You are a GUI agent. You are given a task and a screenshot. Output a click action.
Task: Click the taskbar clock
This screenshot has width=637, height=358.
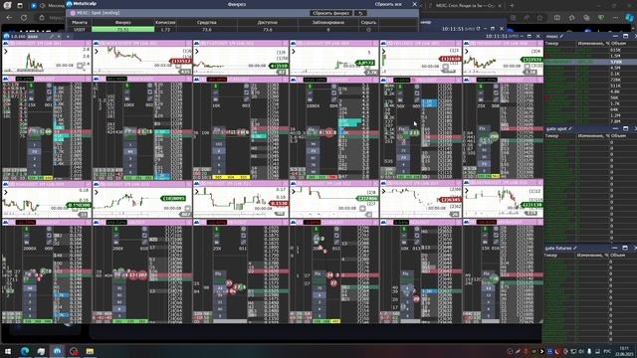[624, 351]
